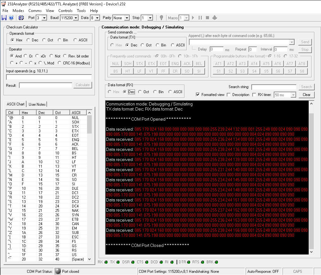Switch to the ASCII Chart tab

(15, 104)
